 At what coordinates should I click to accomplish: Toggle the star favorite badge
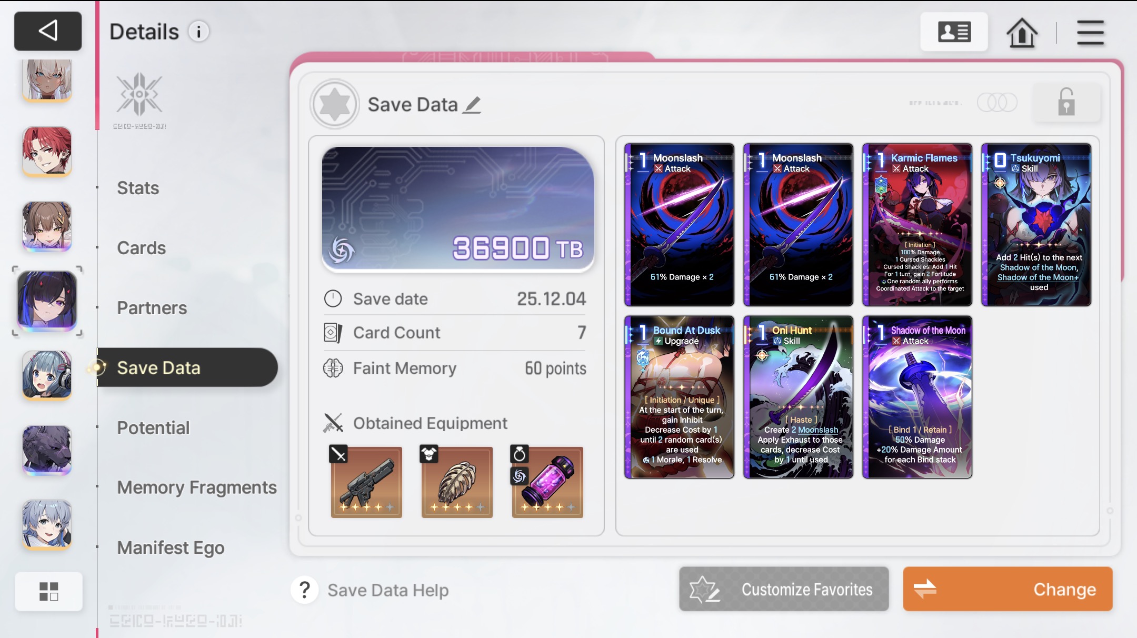tap(335, 104)
